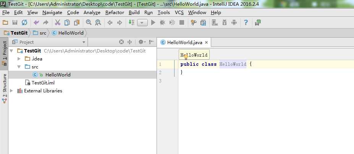This screenshot has width=354, height=154.
Task: Click HelloWorld in the navigation breadcrumb
Action: coord(68,33)
